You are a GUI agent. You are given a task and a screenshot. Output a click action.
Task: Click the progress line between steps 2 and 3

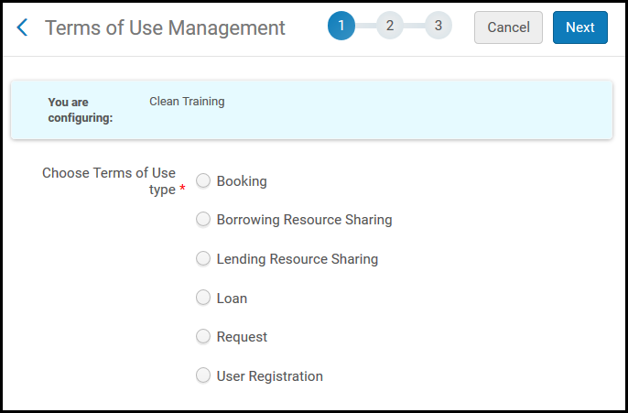point(414,27)
